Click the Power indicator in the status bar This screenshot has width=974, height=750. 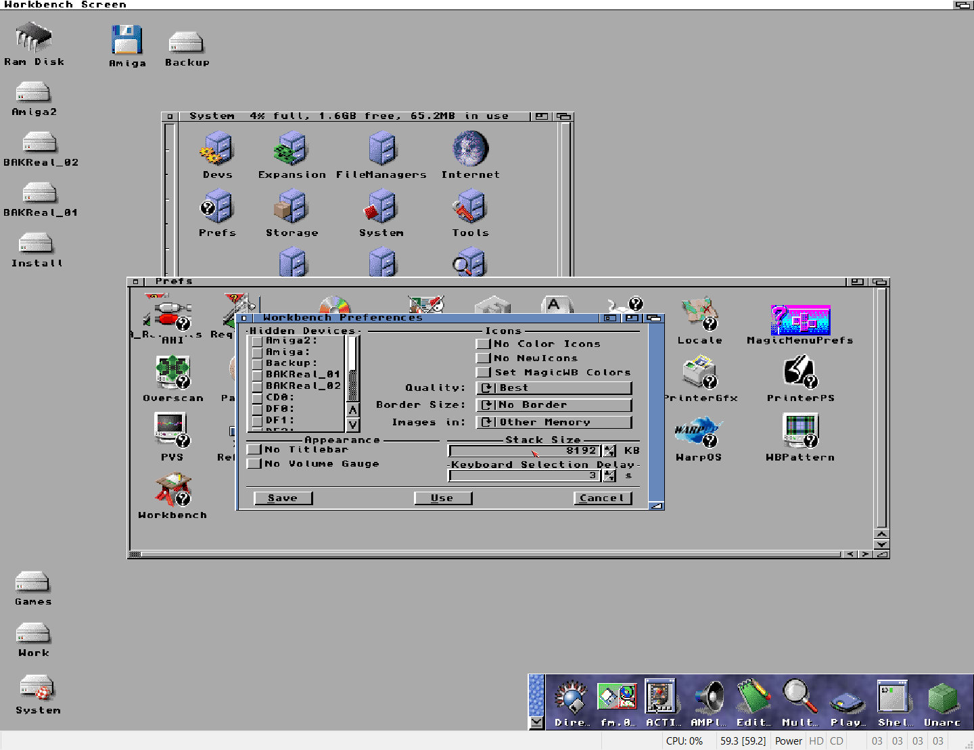point(788,741)
